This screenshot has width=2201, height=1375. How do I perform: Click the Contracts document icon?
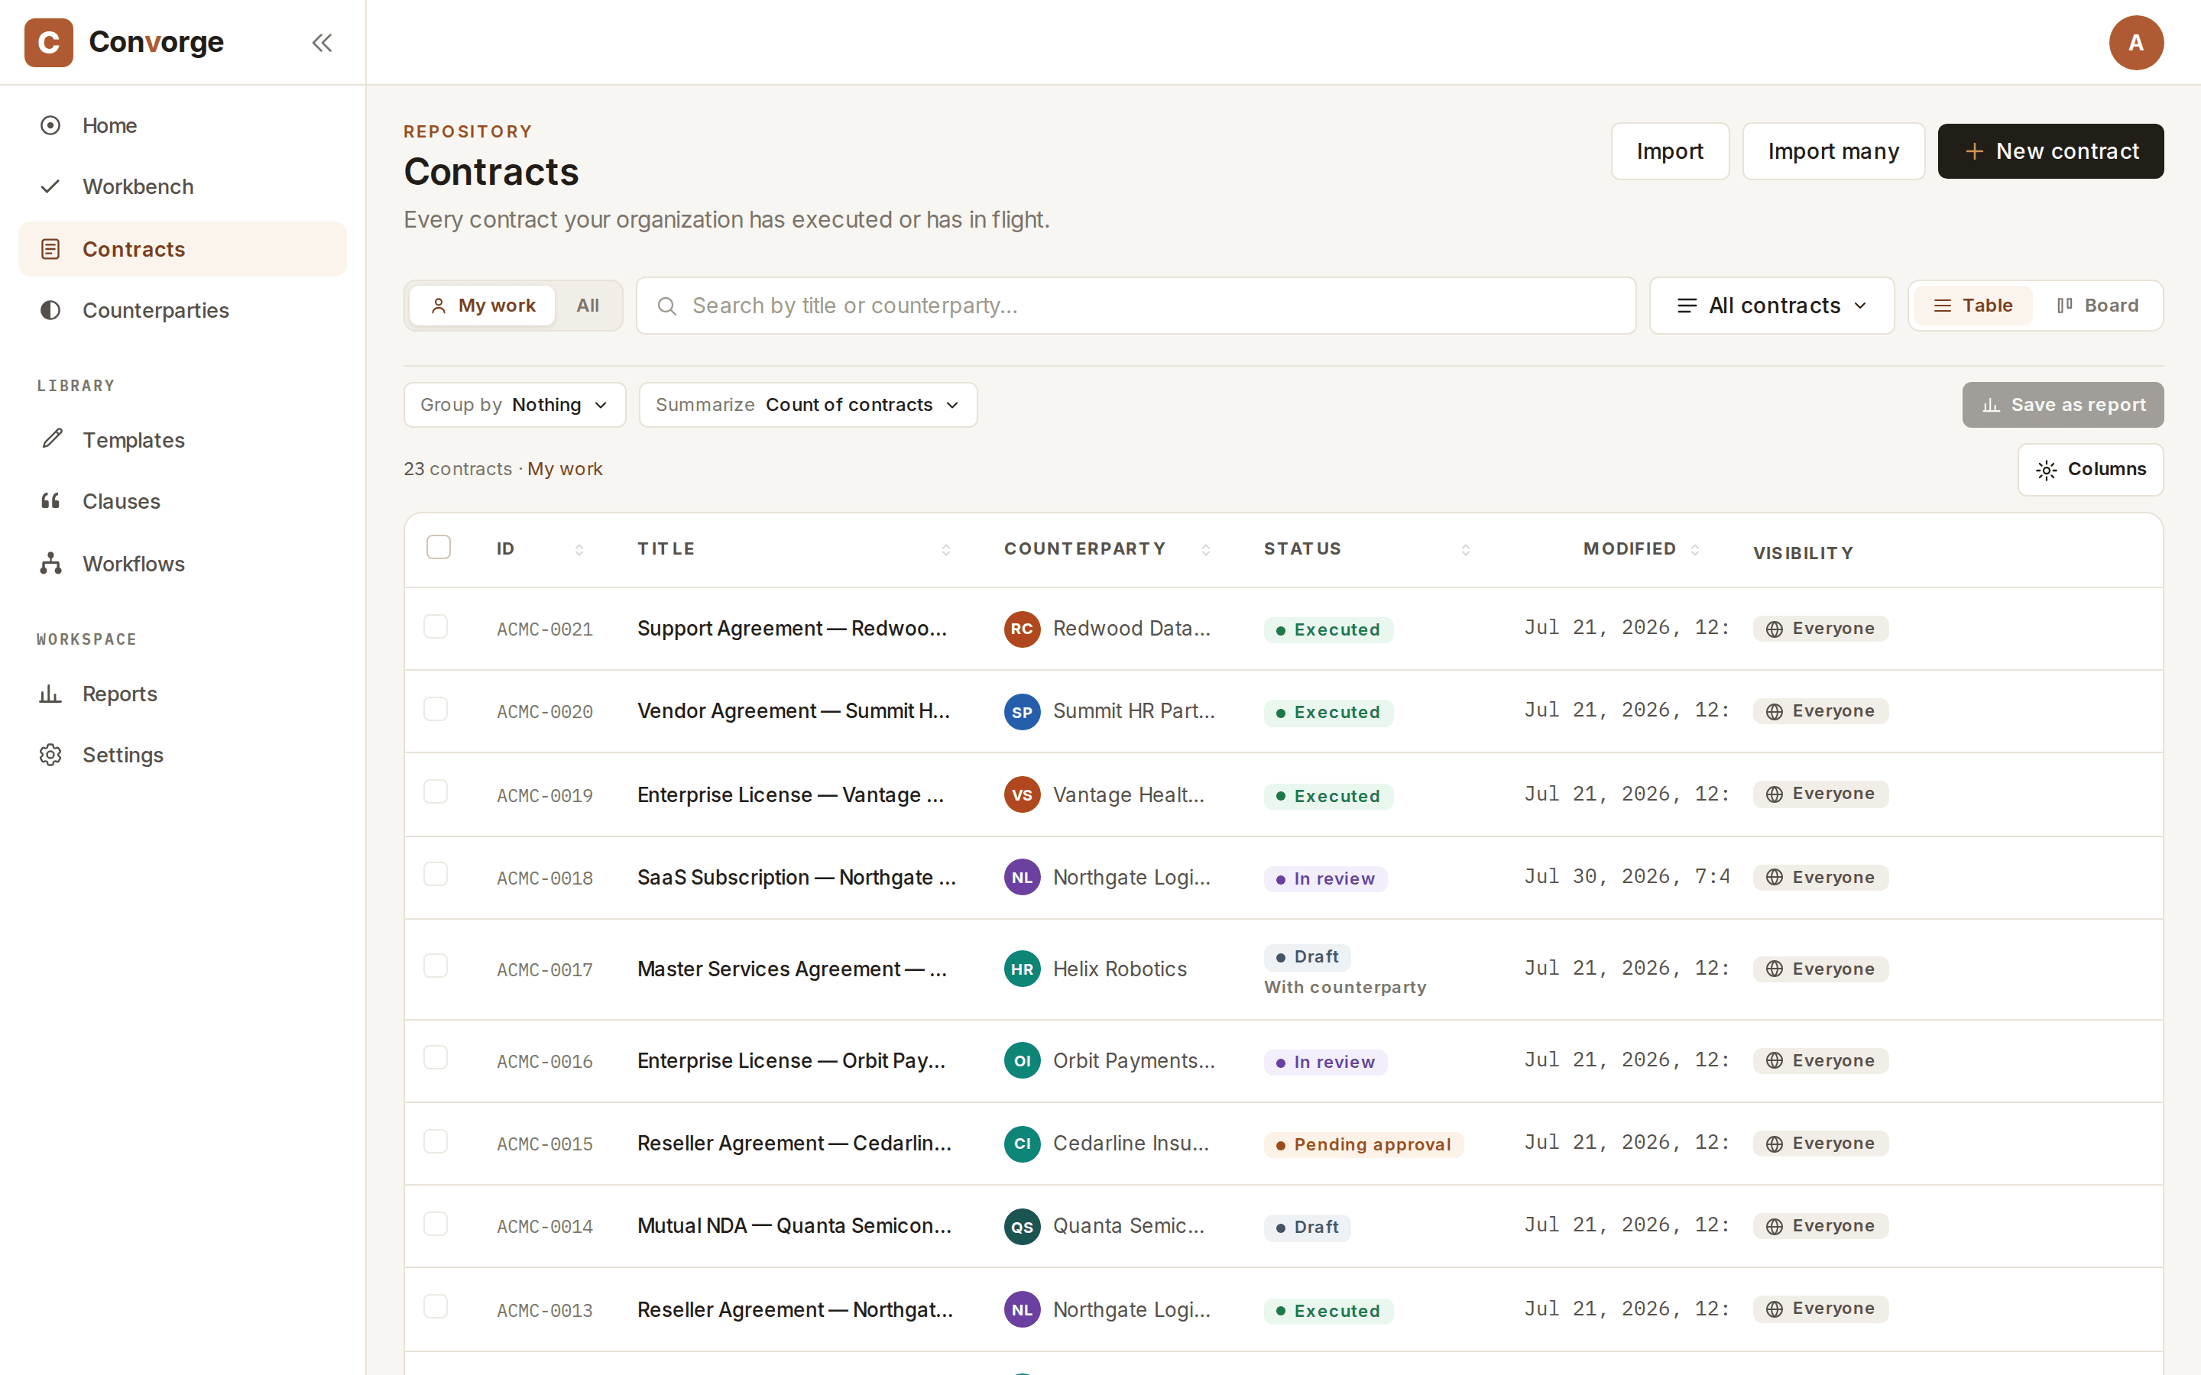(x=51, y=249)
